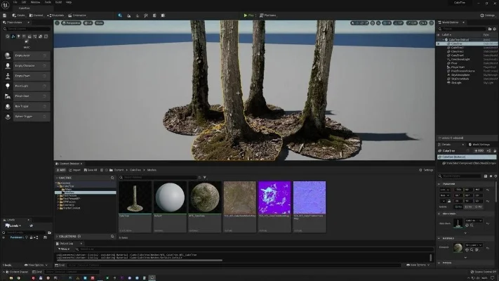Open the Build menu
499x281 pixels.
pyautogui.click(x=58, y=2)
